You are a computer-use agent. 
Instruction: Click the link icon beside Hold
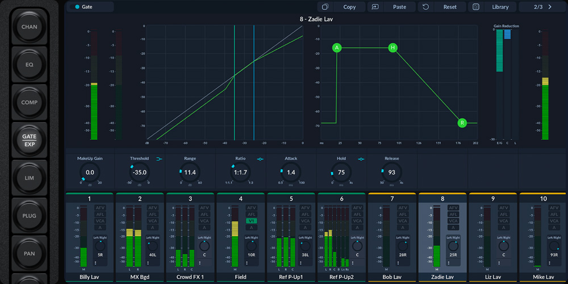[x=361, y=158]
